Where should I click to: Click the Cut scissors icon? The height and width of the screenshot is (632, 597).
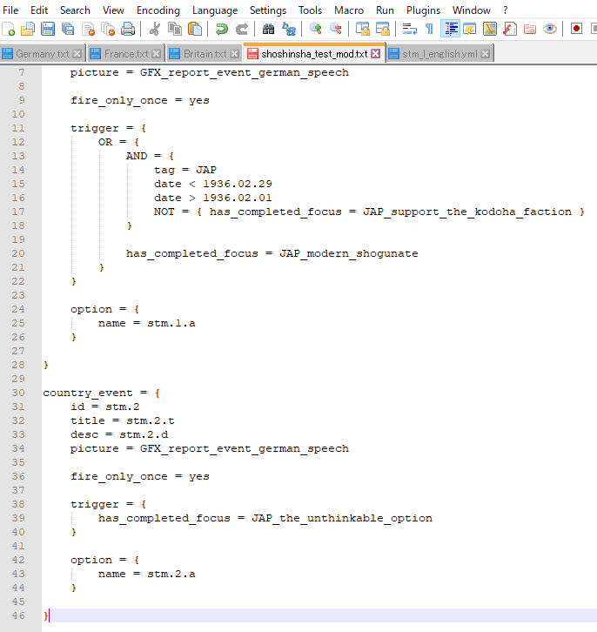pos(154,29)
